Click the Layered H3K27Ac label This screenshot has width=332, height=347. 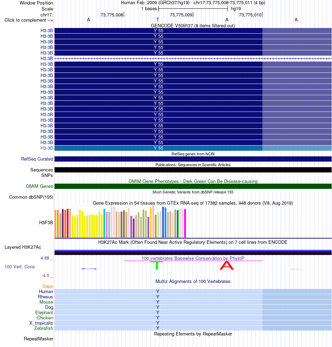point(23,247)
